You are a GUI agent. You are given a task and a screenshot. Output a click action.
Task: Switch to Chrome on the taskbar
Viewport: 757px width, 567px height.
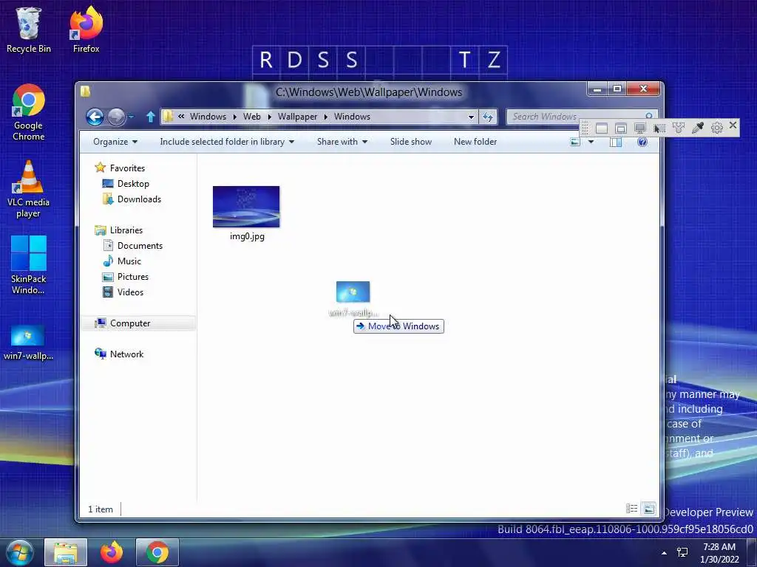157,552
